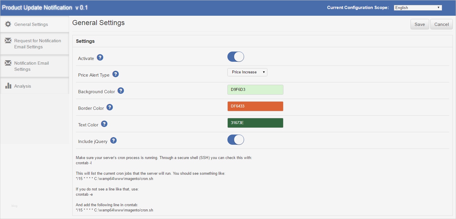Viewport: 456px width, 219px height.
Task: Open the Price Alert Type dropdown
Action: click(247, 72)
